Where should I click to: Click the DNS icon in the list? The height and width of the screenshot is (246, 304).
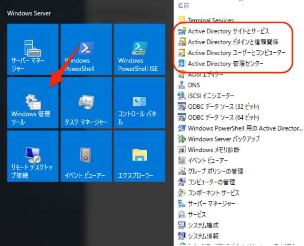pyautogui.click(x=181, y=85)
